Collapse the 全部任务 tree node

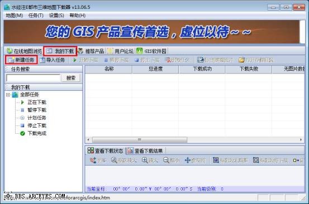(x=8, y=95)
